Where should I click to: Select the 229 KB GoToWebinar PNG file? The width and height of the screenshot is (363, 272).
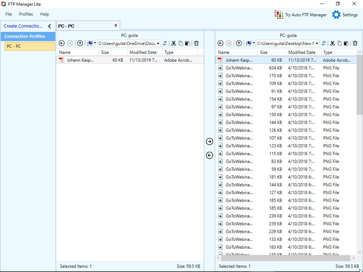click(x=286, y=232)
